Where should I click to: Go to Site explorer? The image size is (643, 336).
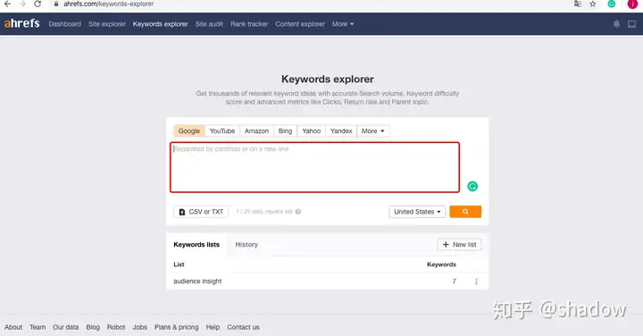(x=107, y=24)
